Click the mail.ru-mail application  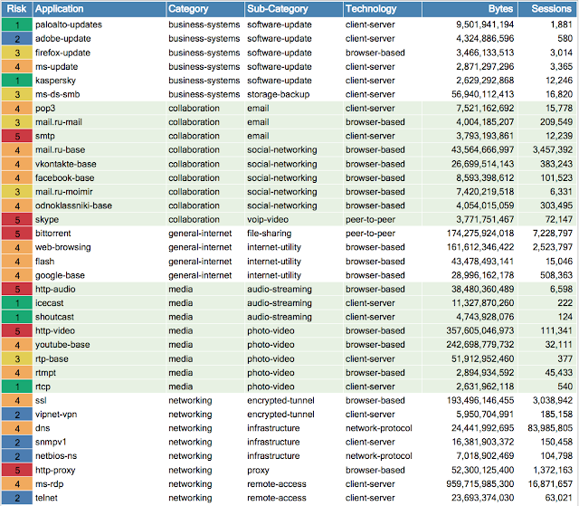[x=59, y=122]
